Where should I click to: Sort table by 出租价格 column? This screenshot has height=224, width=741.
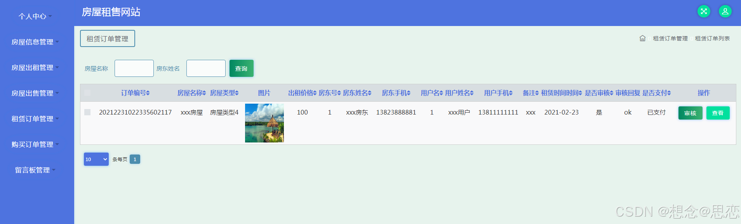302,93
